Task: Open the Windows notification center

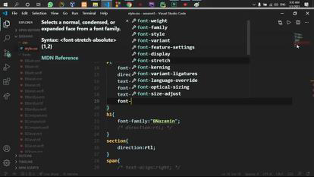Action: coord(306,4)
